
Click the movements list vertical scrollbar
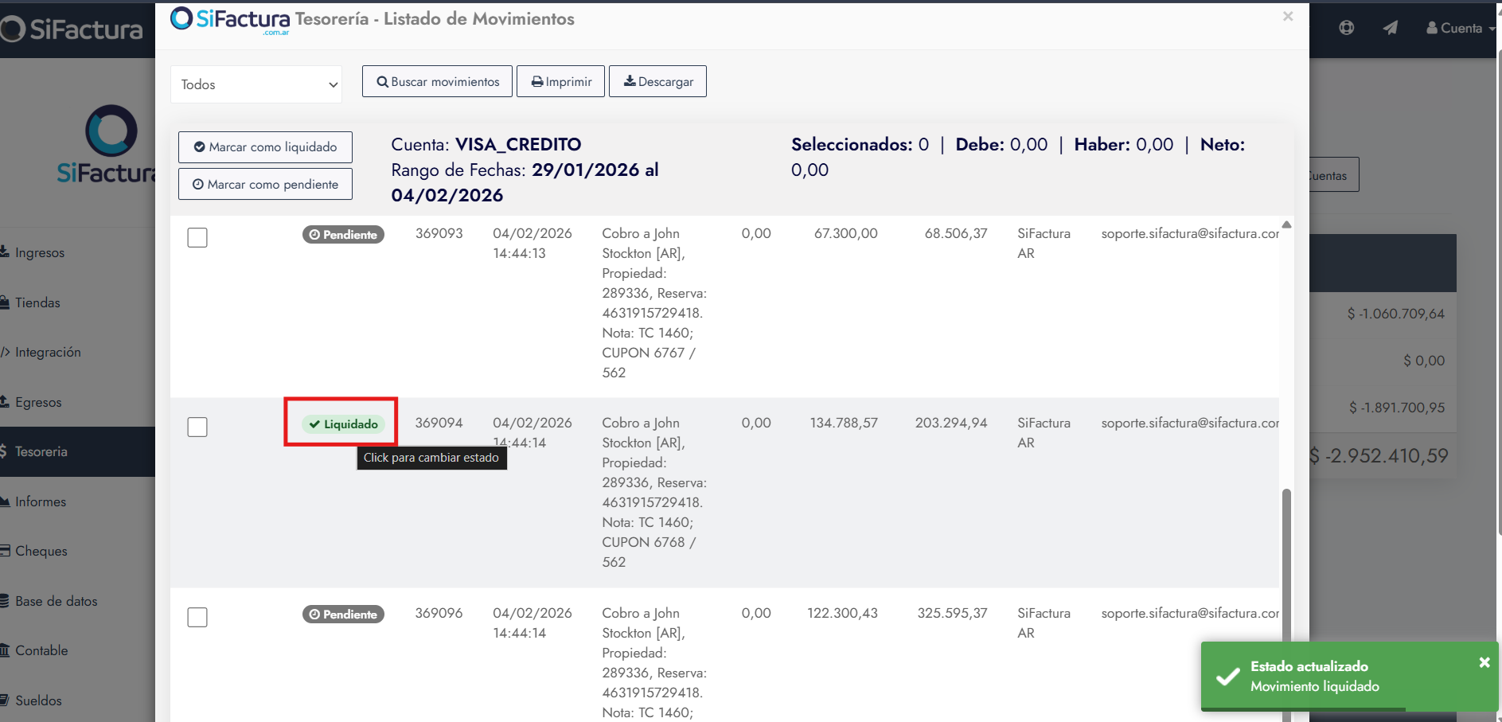click(1286, 557)
